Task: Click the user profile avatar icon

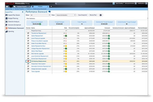Action: [x=114, y=3]
